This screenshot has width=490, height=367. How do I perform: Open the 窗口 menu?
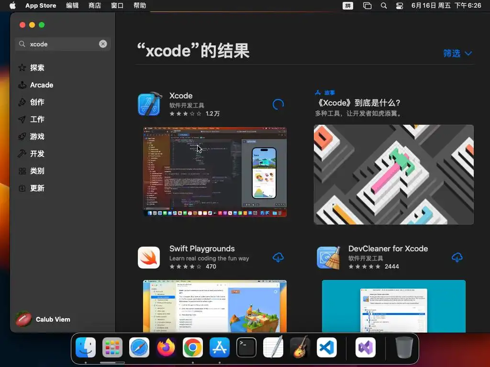pos(117,5)
